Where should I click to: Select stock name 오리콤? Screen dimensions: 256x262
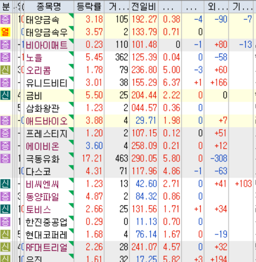point(38,70)
